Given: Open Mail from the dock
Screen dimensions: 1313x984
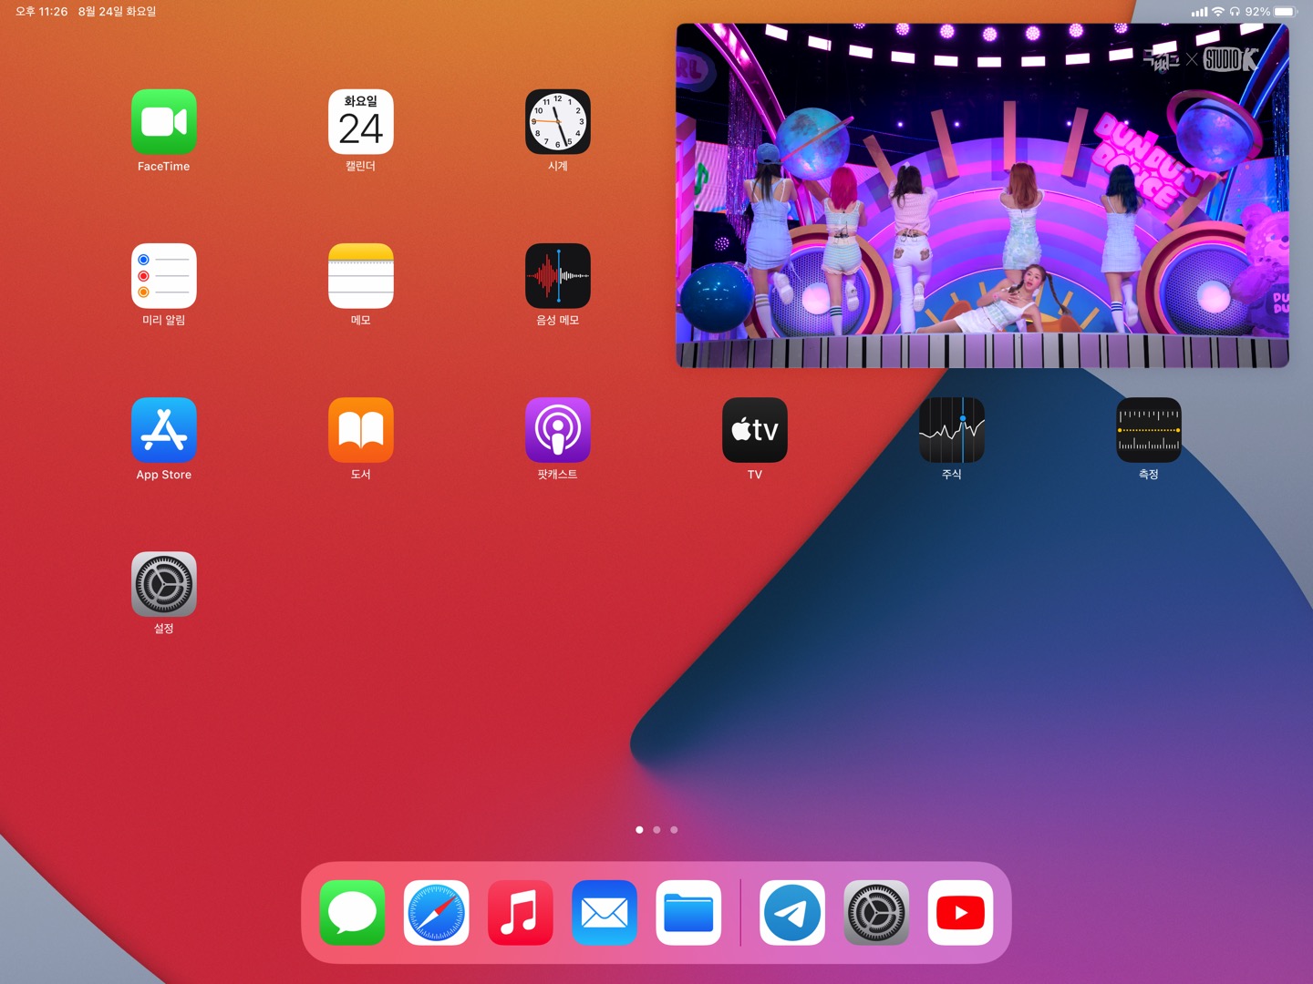Looking at the screenshot, I should coord(605,913).
